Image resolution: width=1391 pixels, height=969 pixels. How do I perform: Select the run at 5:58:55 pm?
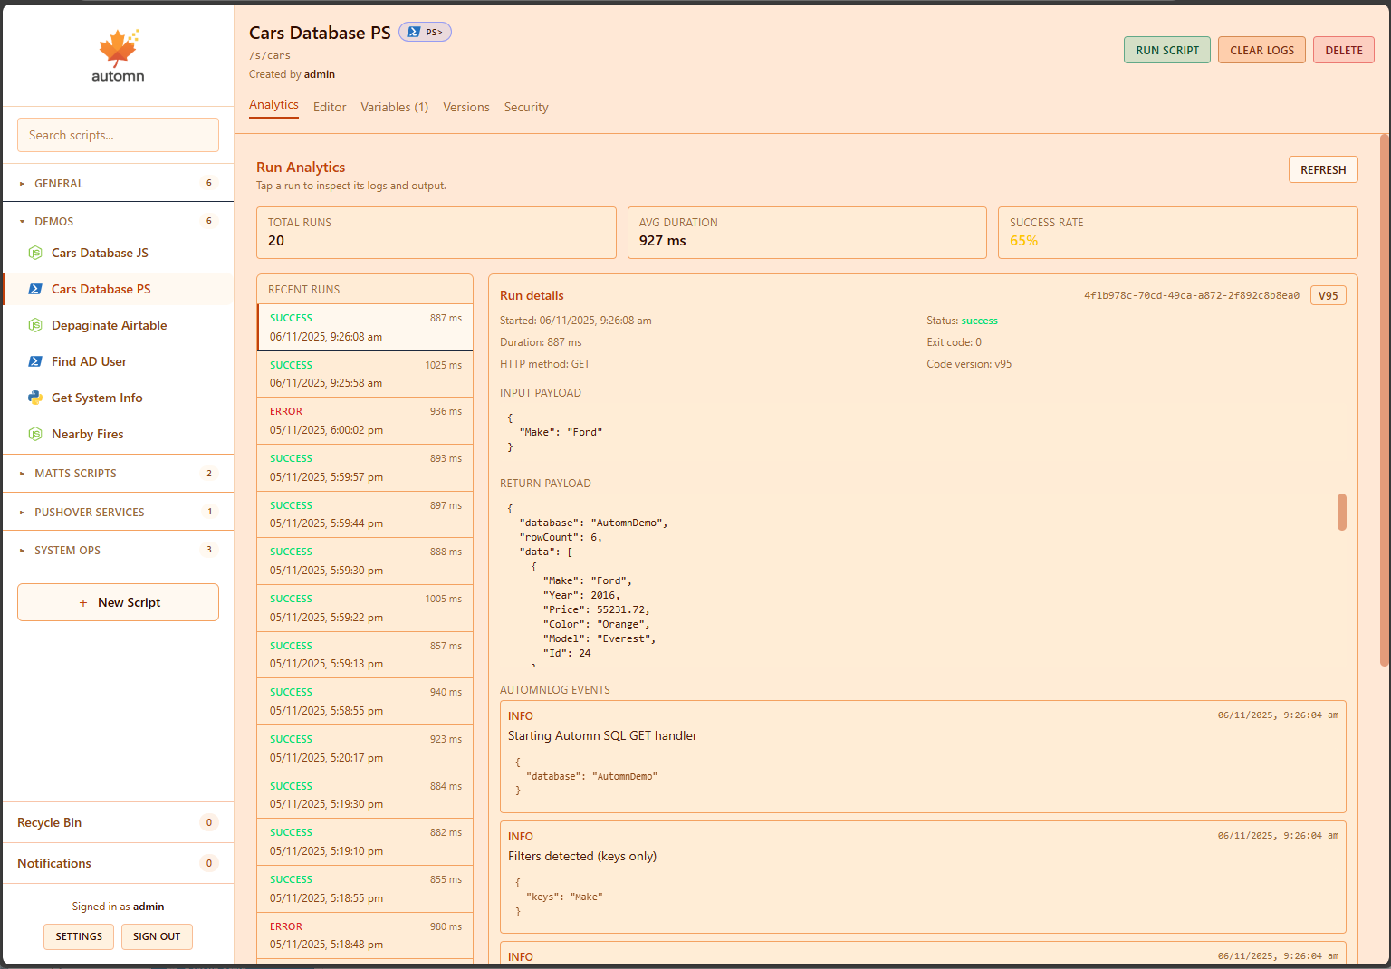[x=365, y=701]
